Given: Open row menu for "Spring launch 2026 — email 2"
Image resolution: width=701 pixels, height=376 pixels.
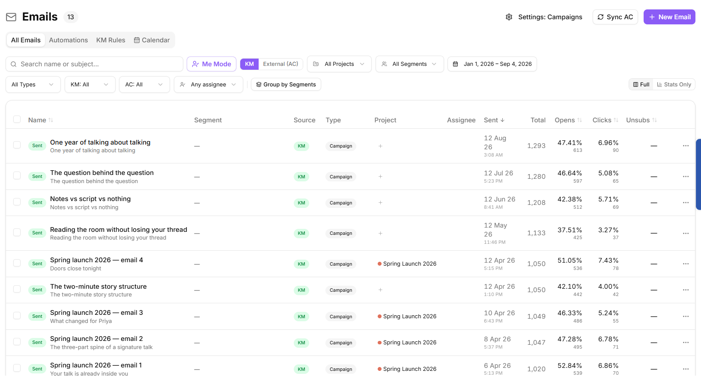Looking at the screenshot, I should tap(686, 343).
